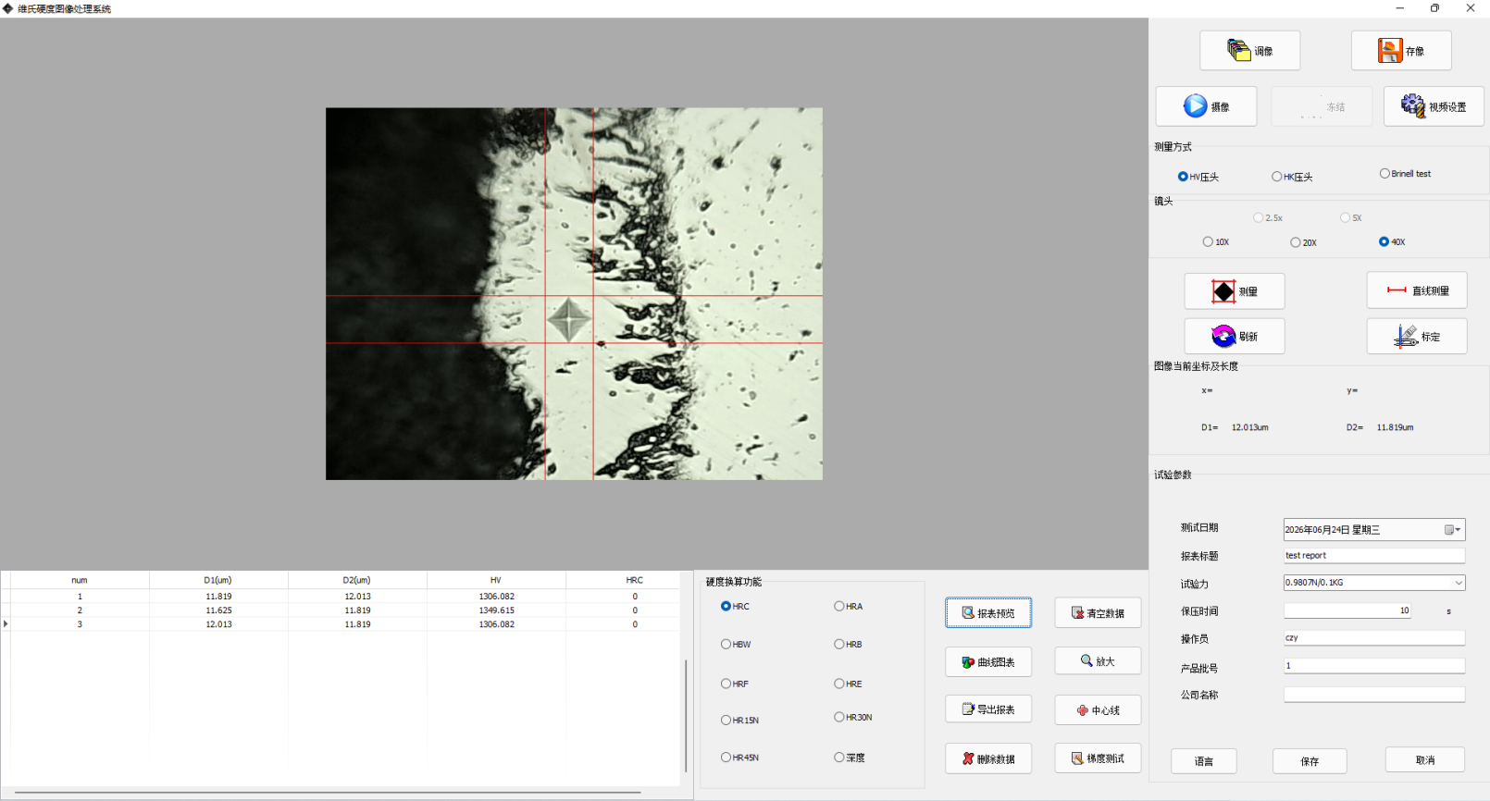Click the HRC column header
This screenshot has height=801, width=1490.
pyautogui.click(x=635, y=580)
